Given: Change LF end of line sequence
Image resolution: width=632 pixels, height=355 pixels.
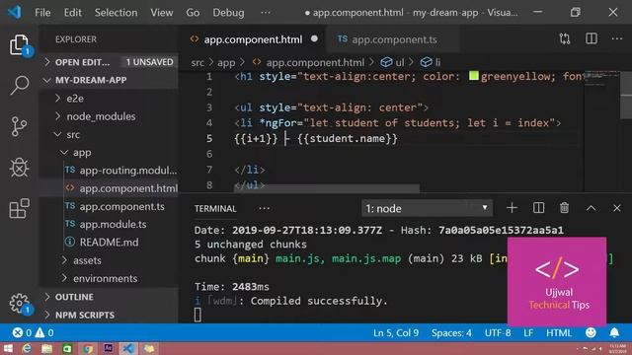Looking at the screenshot, I should (x=528, y=333).
